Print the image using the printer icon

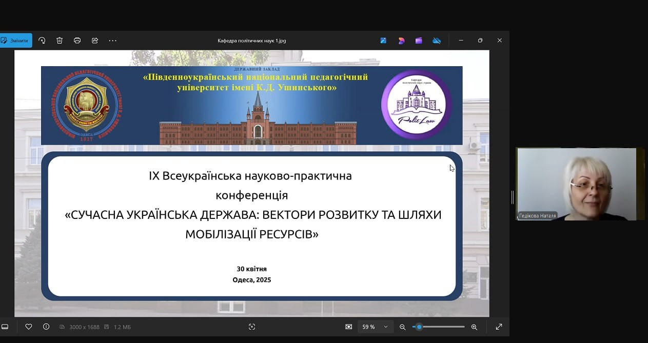click(77, 41)
